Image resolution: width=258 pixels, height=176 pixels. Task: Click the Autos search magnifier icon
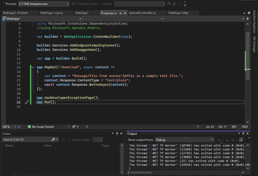53,140
